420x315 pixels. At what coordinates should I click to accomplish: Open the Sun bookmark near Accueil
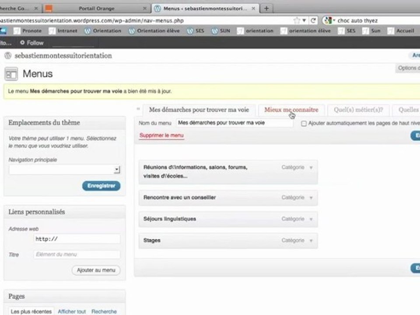pyautogui.click(x=371, y=31)
